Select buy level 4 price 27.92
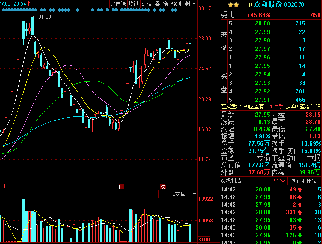Screen dimensions: 322x244 263,91
